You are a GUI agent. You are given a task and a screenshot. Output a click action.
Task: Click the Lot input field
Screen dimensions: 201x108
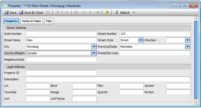click(x=38, y=86)
